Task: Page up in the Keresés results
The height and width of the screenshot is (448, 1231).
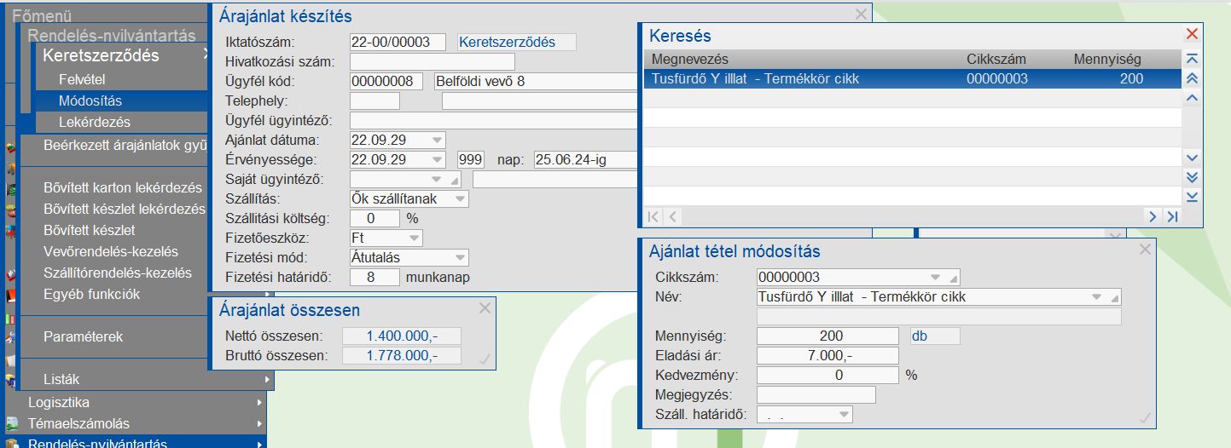Action: 1192,78
